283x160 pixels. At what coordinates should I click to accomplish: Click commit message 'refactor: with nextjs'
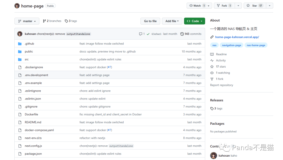point(92,138)
